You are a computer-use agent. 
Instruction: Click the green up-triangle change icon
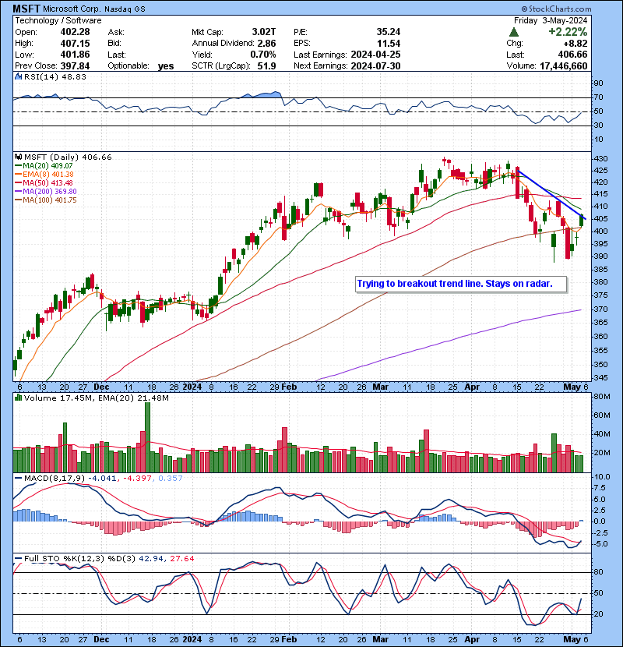coord(513,32)
